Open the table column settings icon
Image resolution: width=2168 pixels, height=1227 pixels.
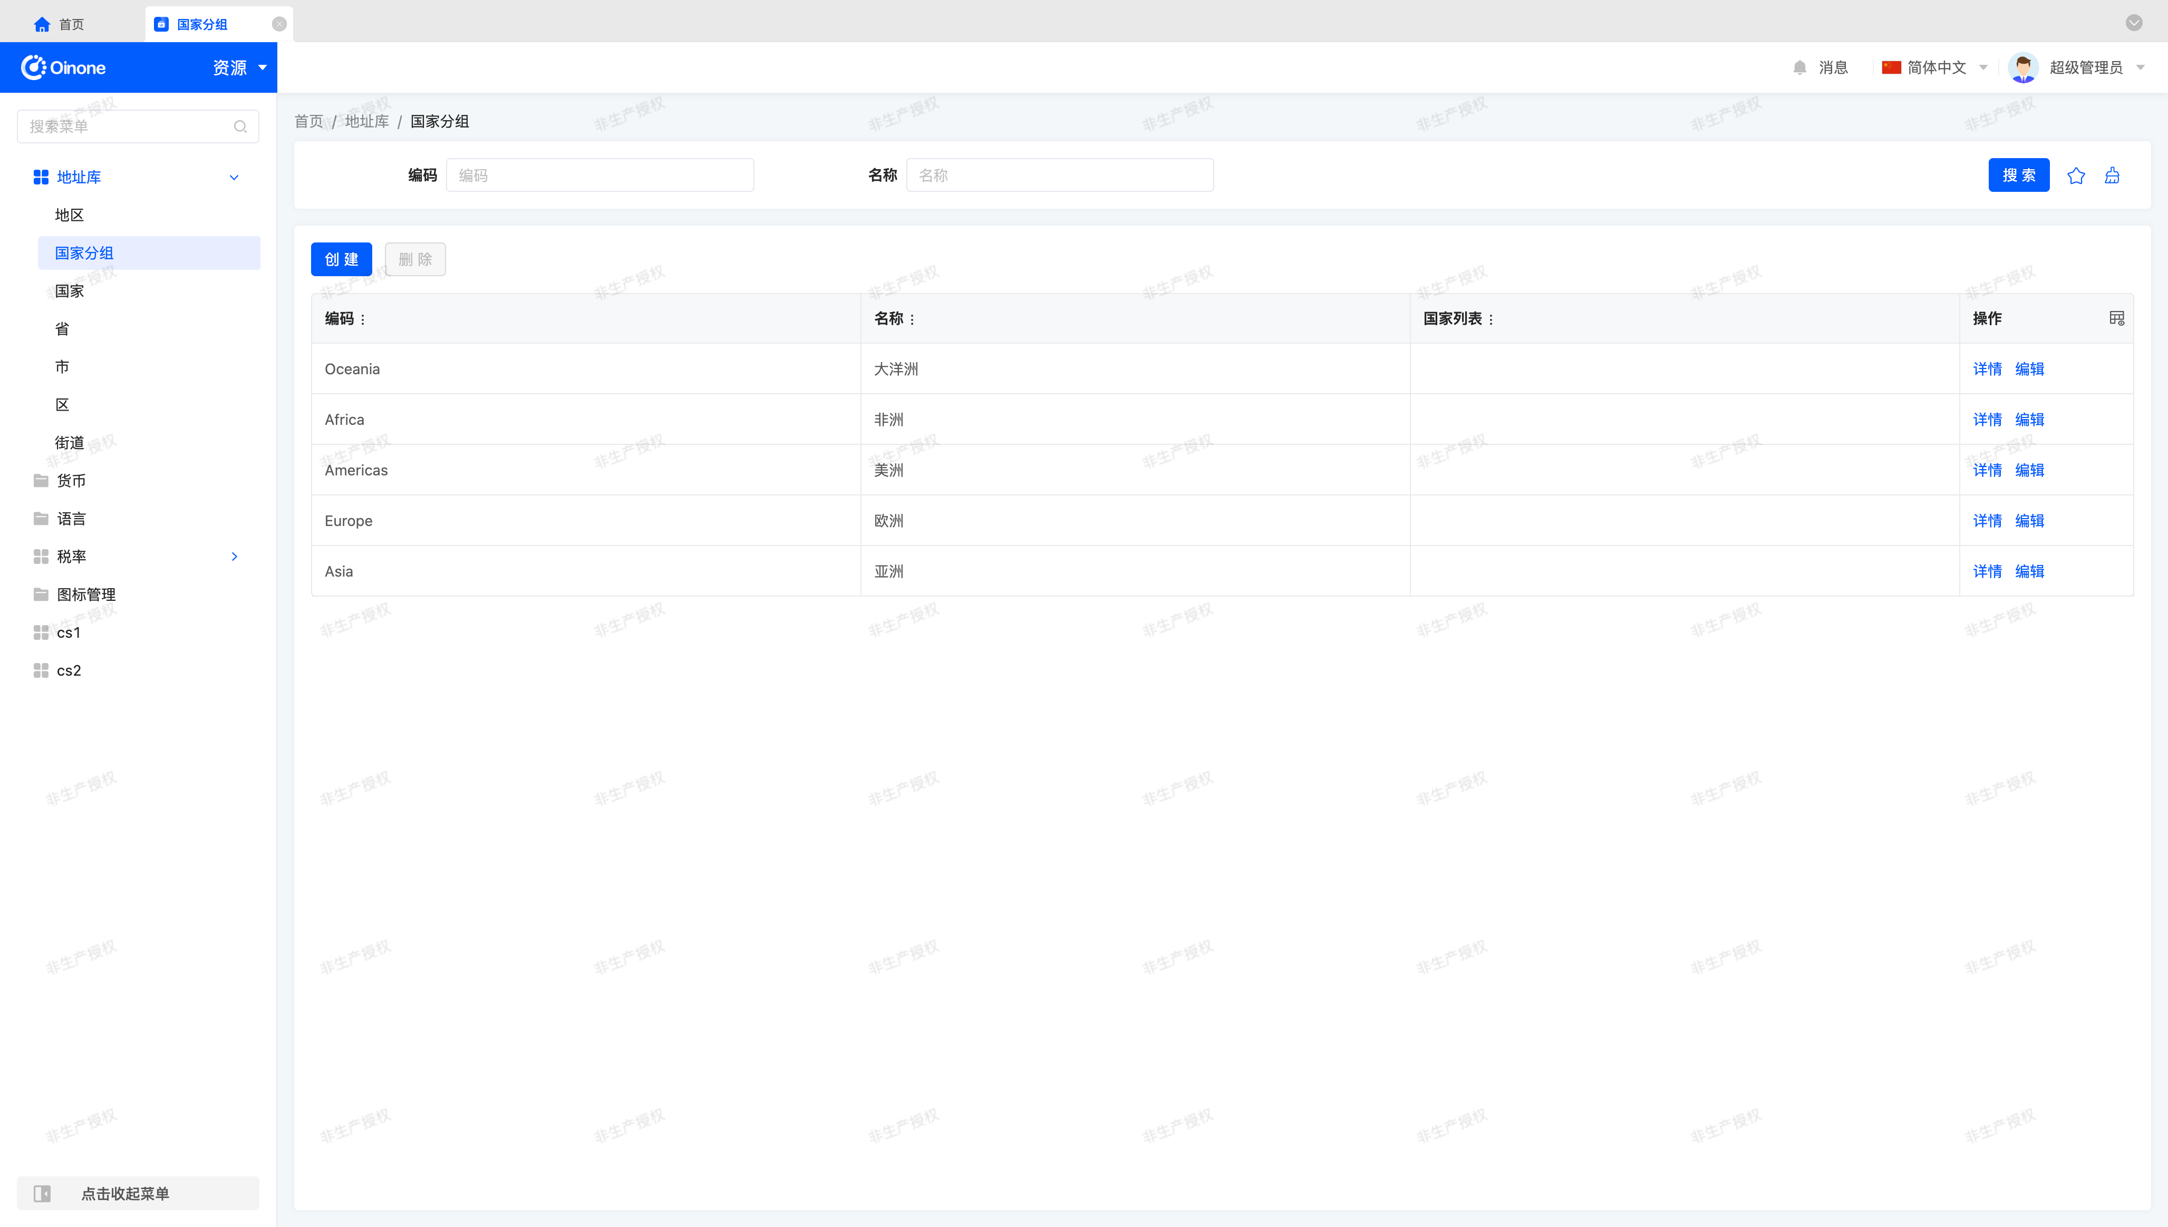[2116, 318]
